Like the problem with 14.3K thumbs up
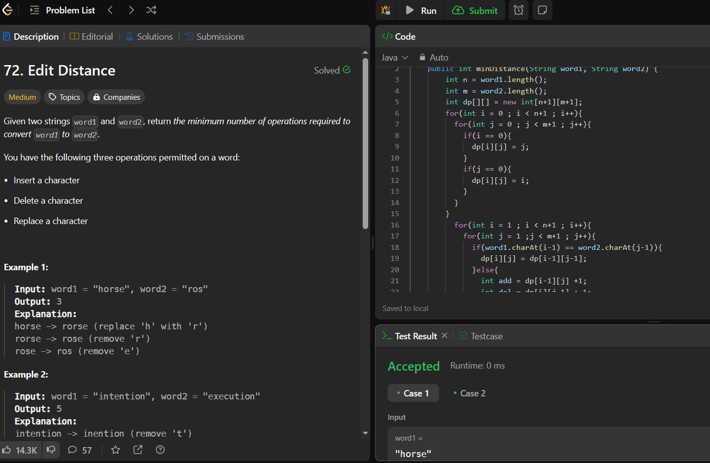Screen dimensions: 710x463 click(20, 450)
